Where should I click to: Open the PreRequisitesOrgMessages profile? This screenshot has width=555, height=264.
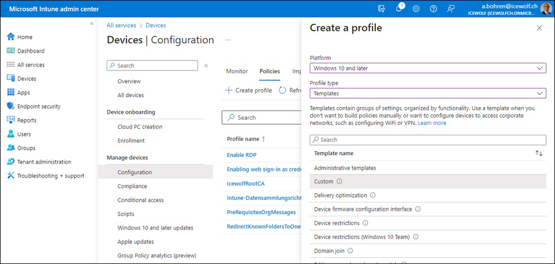coord(261,212)
